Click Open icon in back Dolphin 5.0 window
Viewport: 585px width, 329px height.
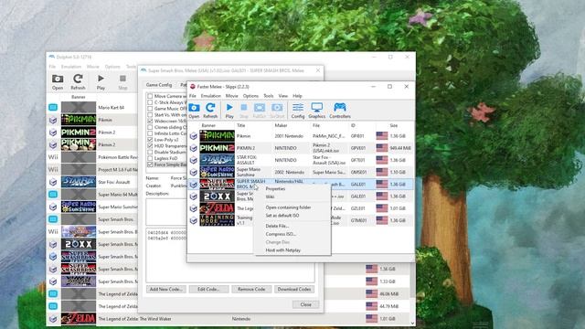[x=58, y=81]
